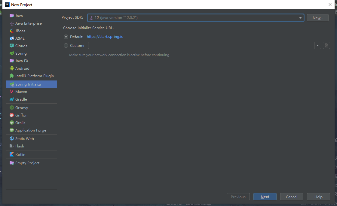Choose Maven project type label

pyautogui.click(x=21, y=92)
